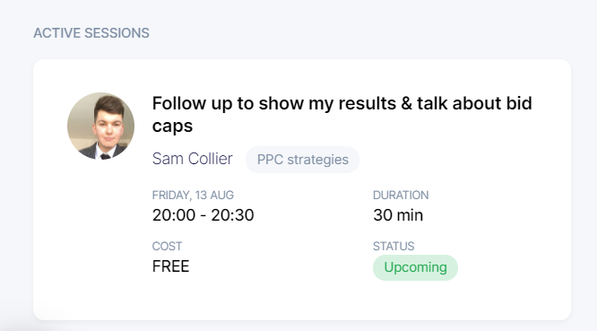Select the 13 AUG date text
This screenshot has height=331, width=597.
213,195
